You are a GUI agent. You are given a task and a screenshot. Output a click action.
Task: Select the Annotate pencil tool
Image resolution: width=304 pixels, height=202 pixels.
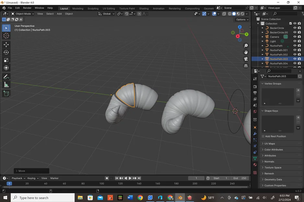pyautogui.click(x=6, y=77)
